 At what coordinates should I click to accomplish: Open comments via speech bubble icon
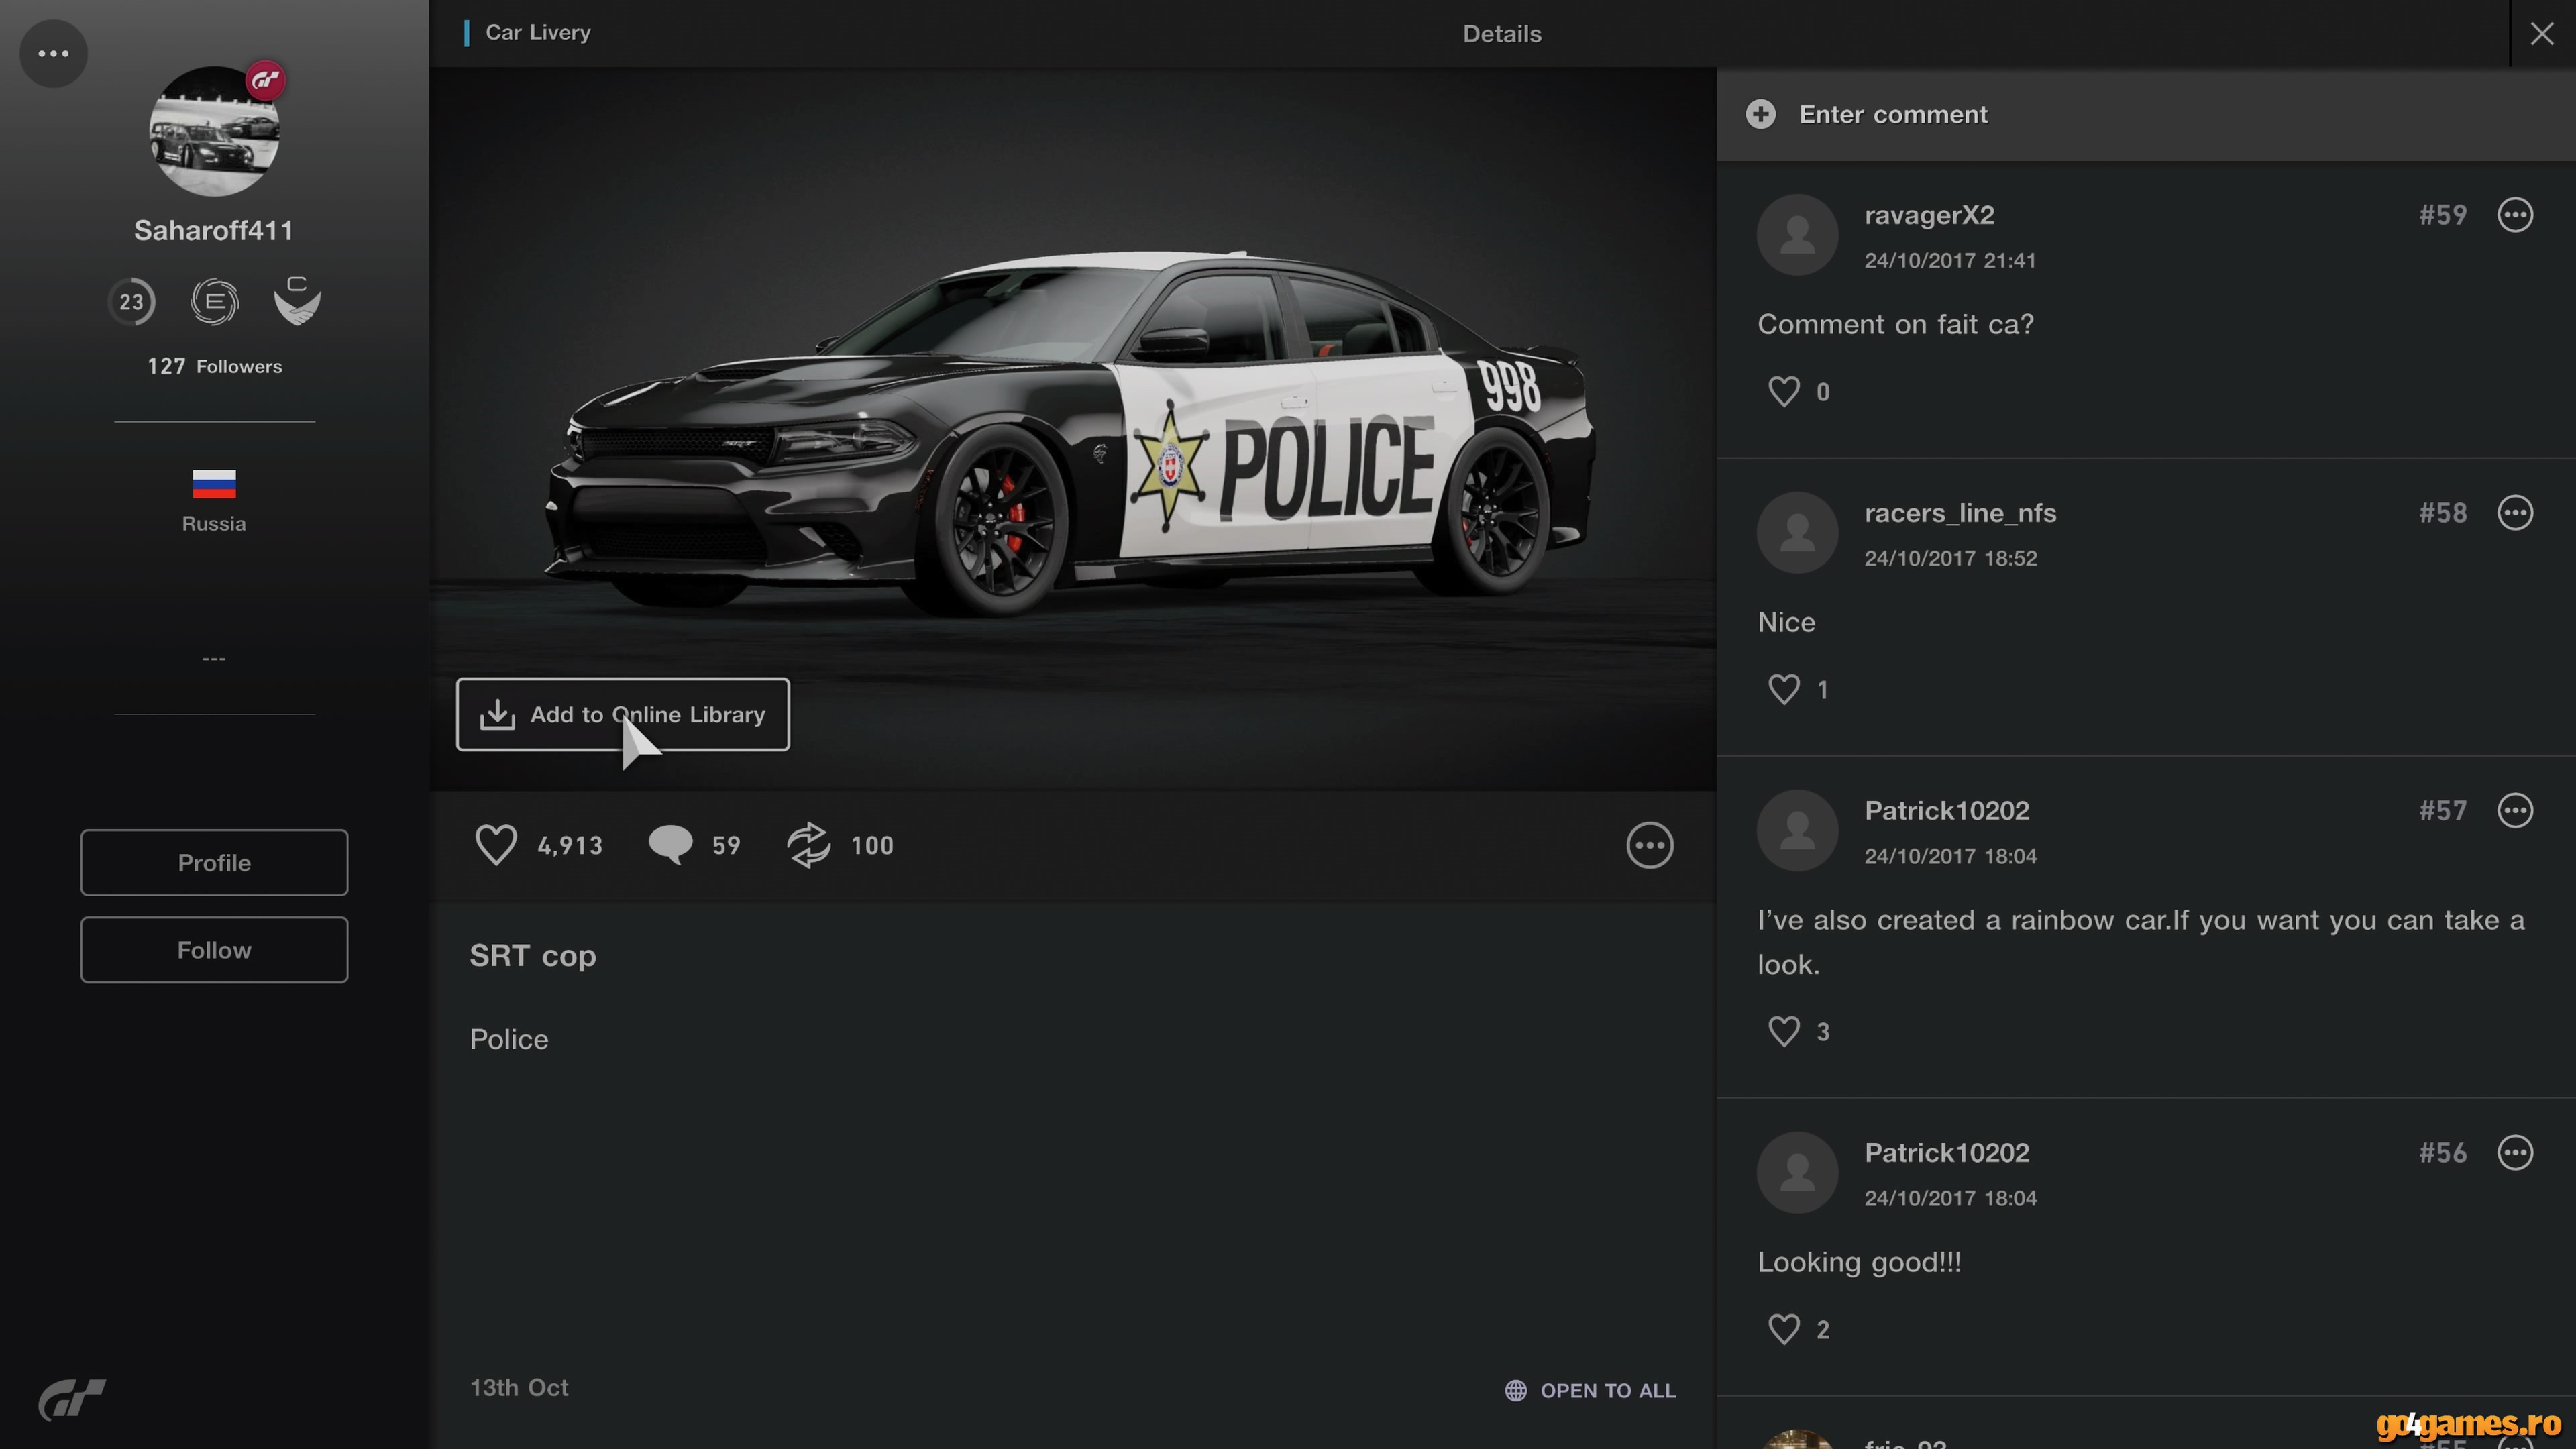click(670, 845)
